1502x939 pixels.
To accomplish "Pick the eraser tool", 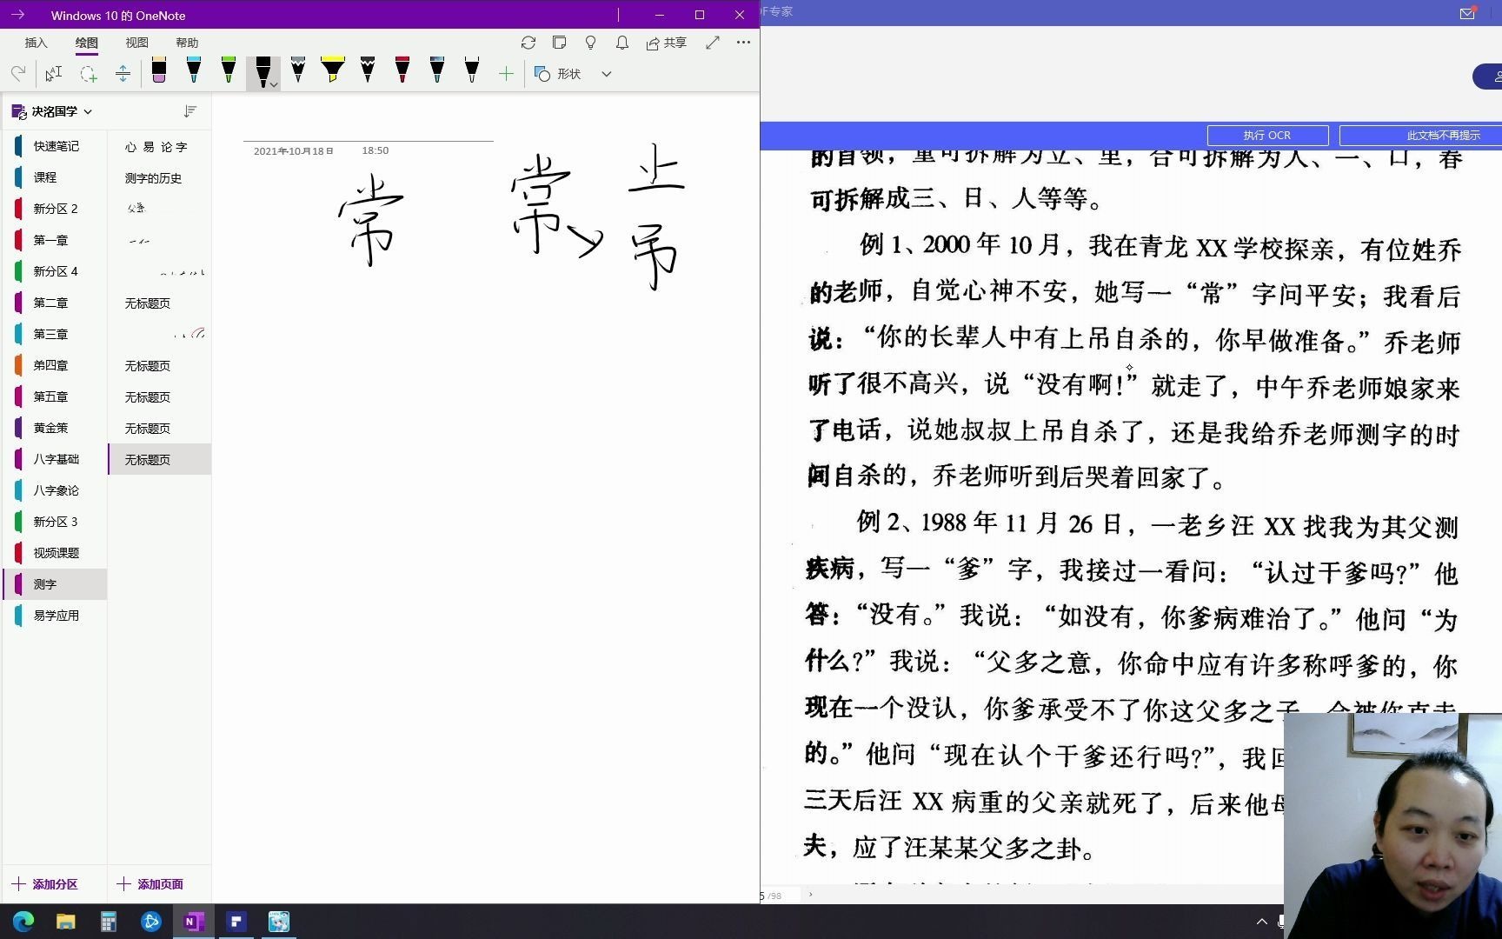I will pos(158,70).
